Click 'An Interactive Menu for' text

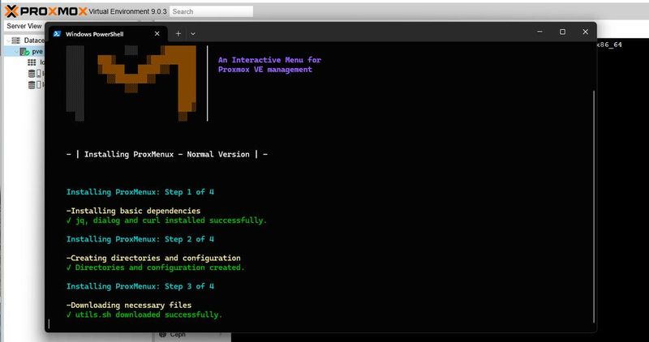270,60
